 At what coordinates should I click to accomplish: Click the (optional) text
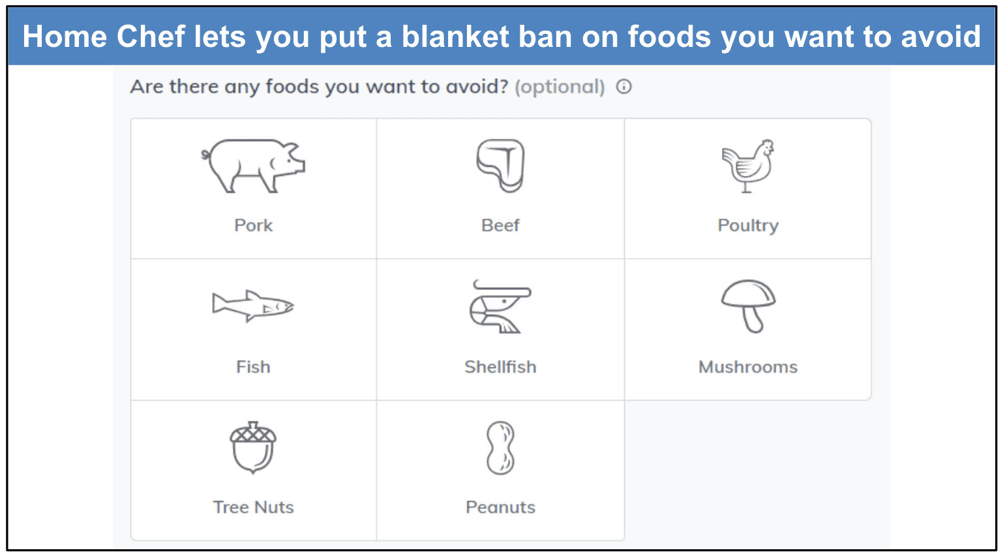coord(560,87)
